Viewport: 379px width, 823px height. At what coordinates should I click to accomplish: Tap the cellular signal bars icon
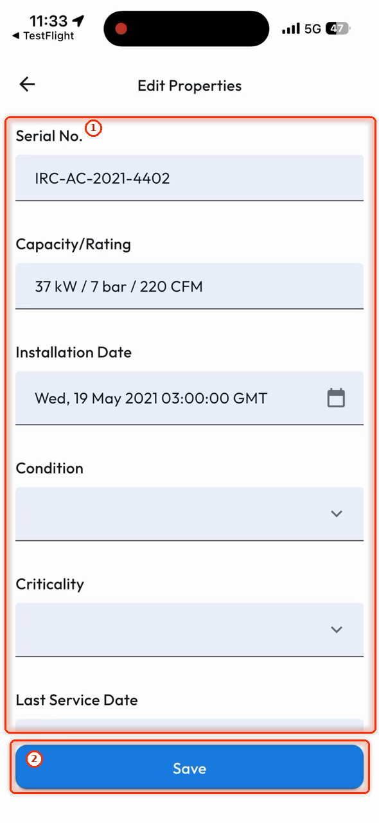tap(291, 29)
